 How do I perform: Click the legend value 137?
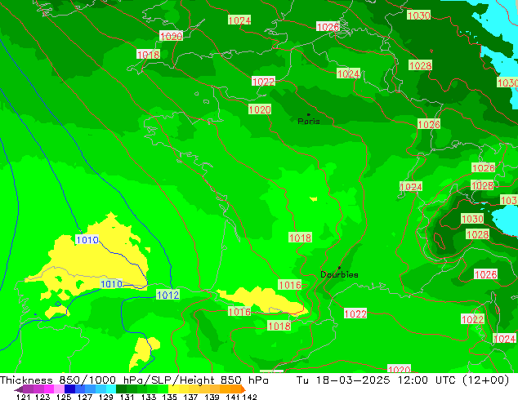click(190, 397)
